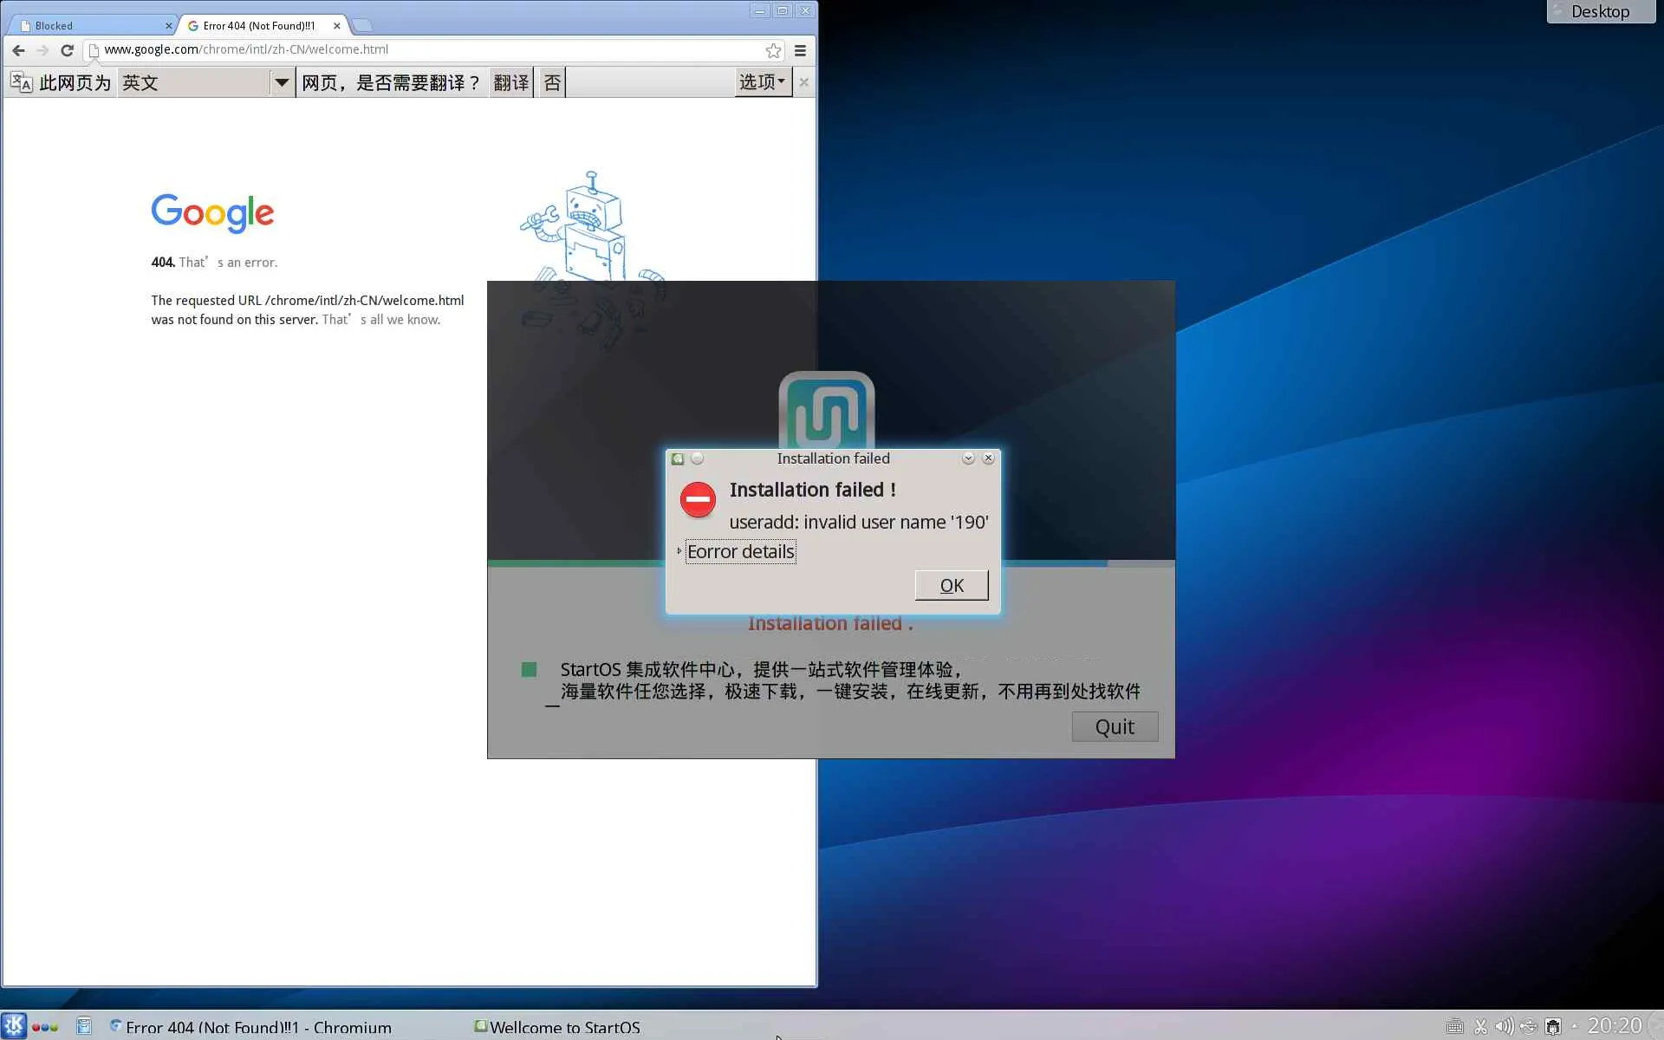Click the keyboard layout tray icon

click(x=1455, y=1026)
